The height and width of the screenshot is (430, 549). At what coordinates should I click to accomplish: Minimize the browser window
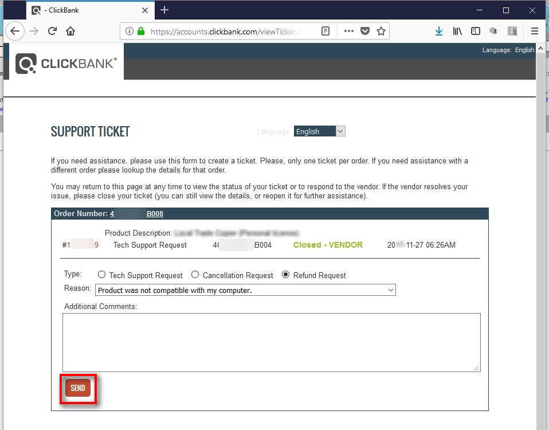click(x=480, y=10)
